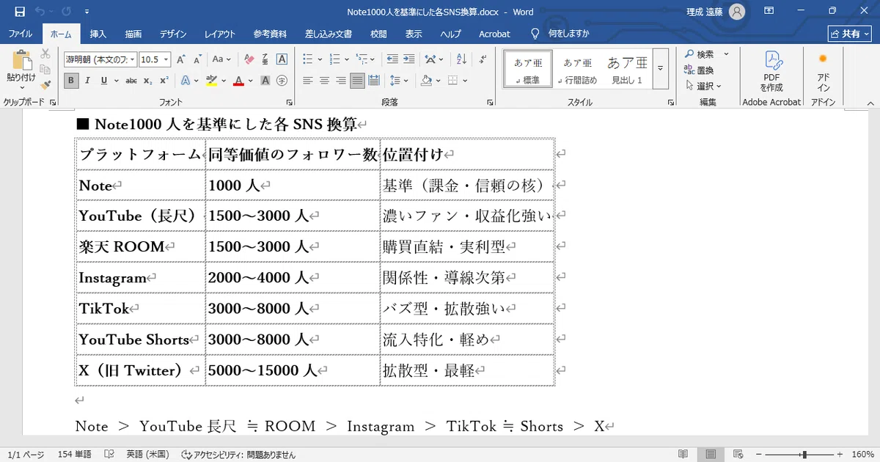880x462 pixels.
Task: Apply the 見出し 1 style
Action: (627, 69)
